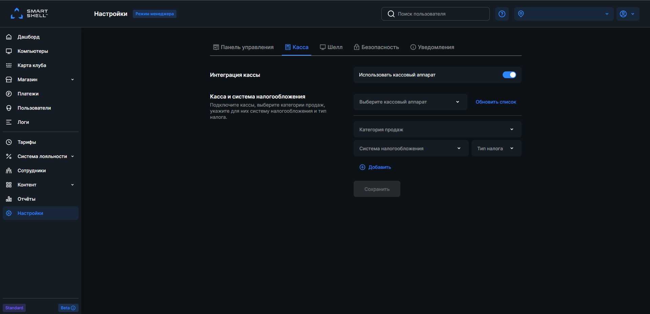Screen dimensions: 650x314
Task: Click the Обновить список link
Action: coord(496,102)
